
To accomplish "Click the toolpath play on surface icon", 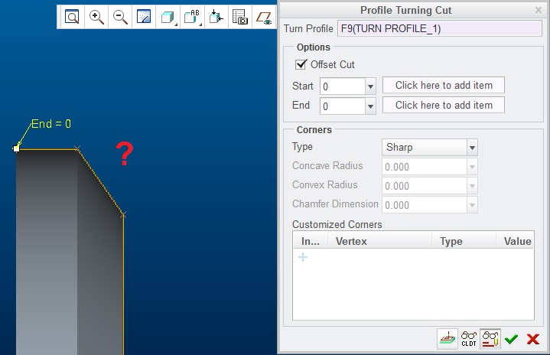I will click(x=447, y=339).
